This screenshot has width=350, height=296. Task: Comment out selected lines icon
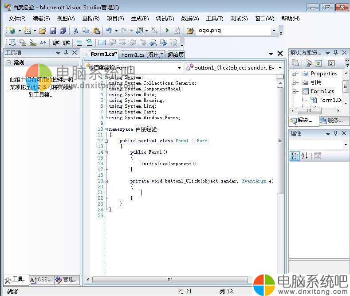79,43
